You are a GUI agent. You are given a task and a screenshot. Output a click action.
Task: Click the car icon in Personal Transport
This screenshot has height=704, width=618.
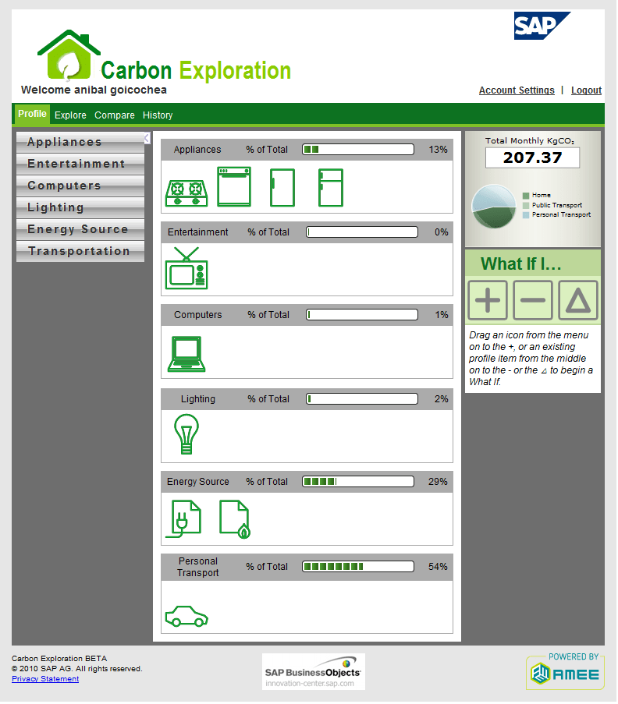click(x=186, y=616)
